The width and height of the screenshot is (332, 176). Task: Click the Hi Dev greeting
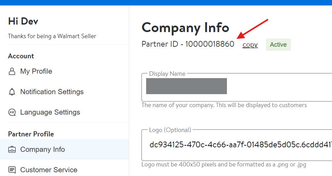pos(23,21)
